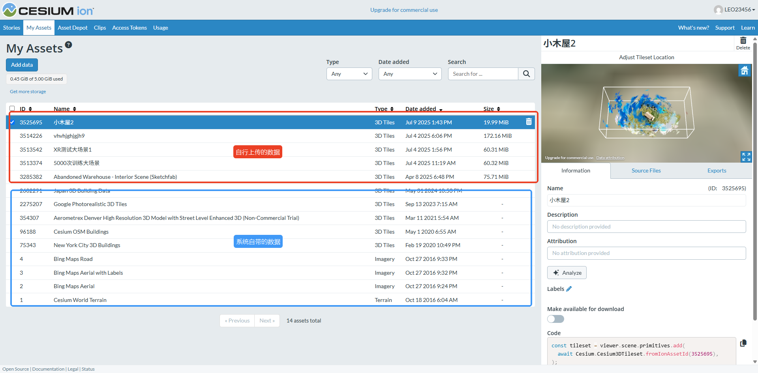Click the fullscreen icon in preview
Screen dimensions: 758x373
(x=746, y=157)
